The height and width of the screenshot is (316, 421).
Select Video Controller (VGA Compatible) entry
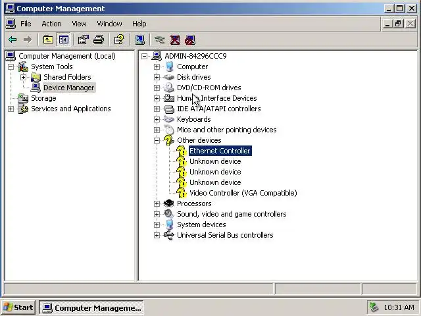[x=243, y=193]
